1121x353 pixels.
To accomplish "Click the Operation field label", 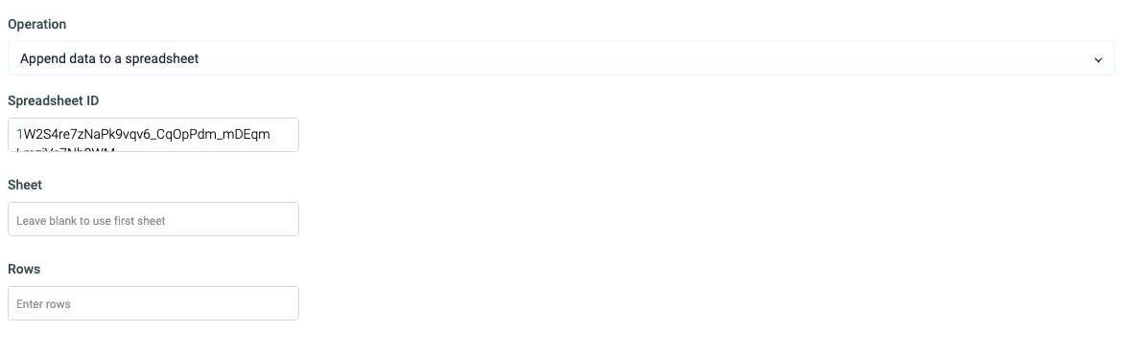I will pos(37,24).
